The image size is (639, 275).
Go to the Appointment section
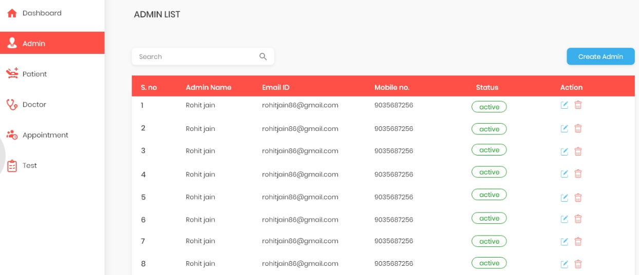(45, 135)
